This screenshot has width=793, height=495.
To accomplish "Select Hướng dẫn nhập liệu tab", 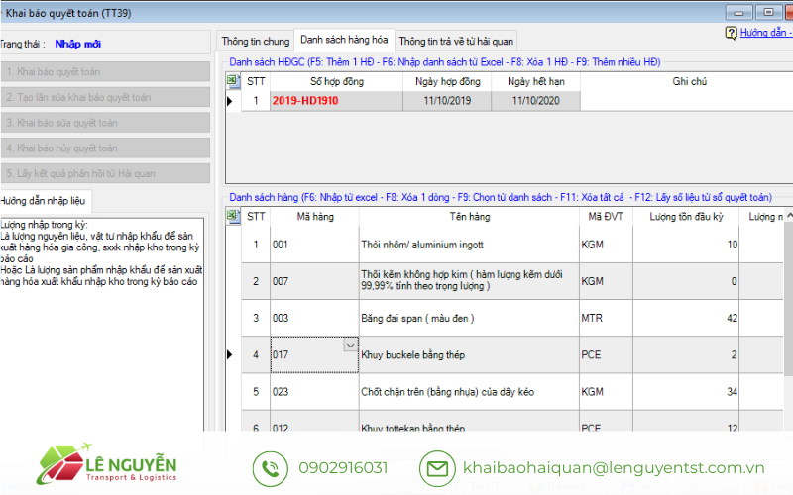I will coord(44,201).
